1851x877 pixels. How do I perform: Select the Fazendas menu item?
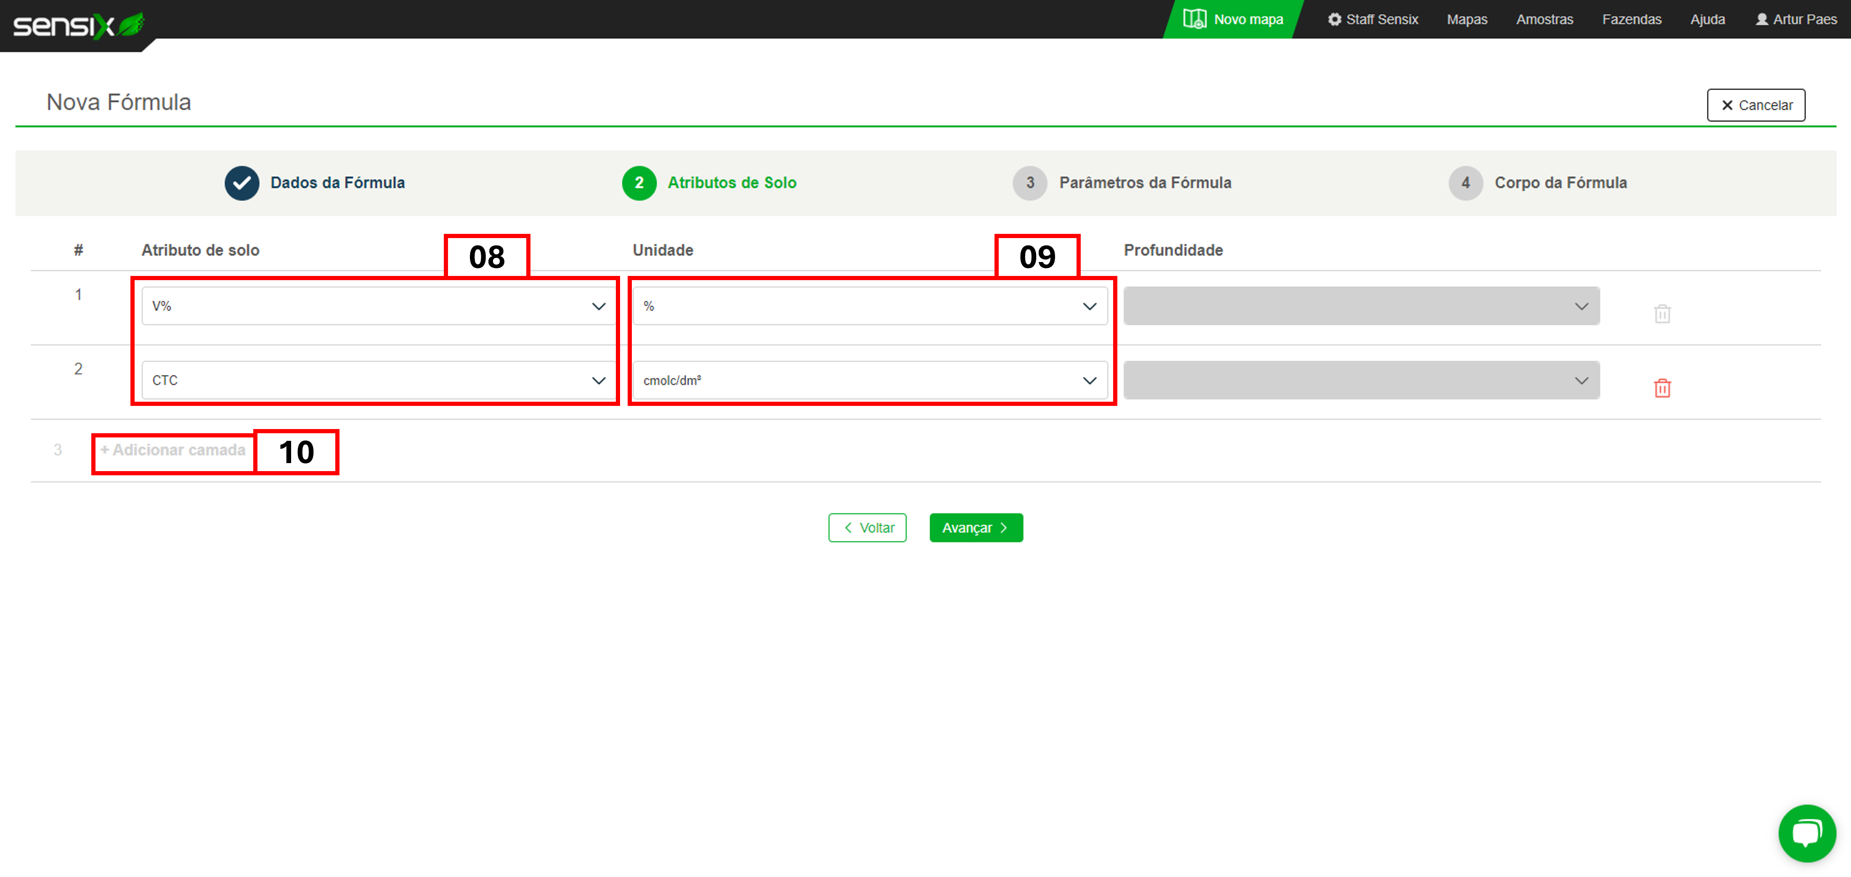pos(1631,19)
